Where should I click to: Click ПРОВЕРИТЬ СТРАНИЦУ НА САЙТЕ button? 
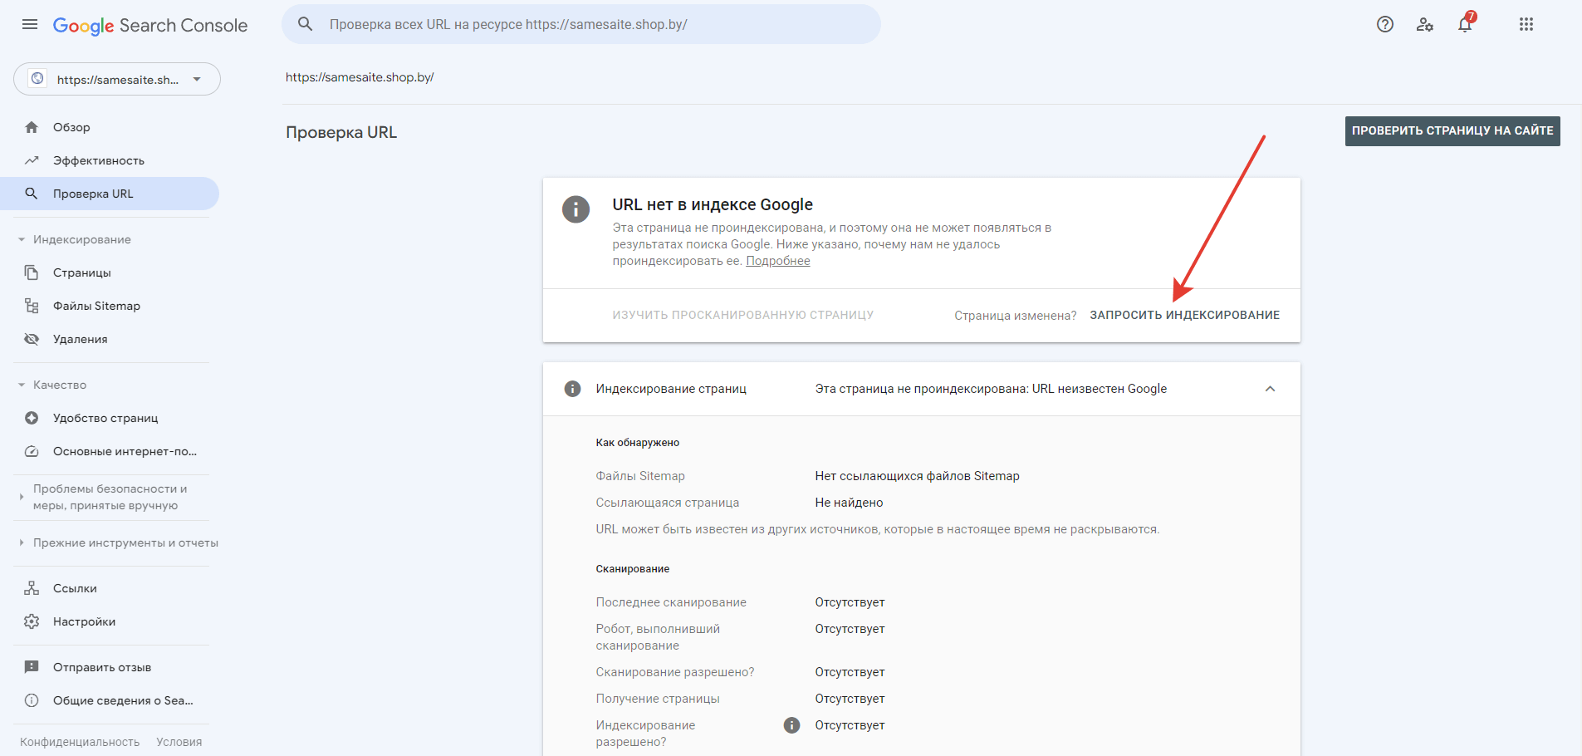pos(1452,131)
